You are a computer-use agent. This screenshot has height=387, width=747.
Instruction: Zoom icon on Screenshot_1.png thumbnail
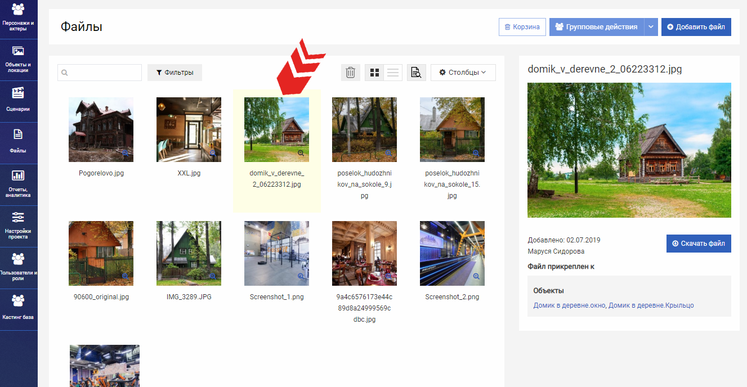(x=301, y=277)
